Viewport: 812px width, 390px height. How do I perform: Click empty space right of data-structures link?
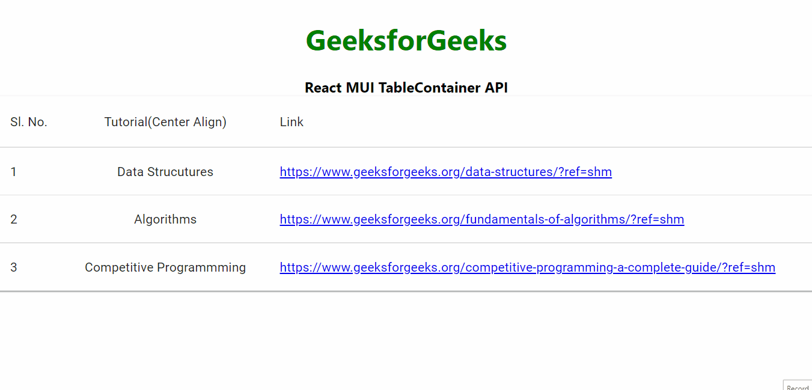tap(709, 172)
